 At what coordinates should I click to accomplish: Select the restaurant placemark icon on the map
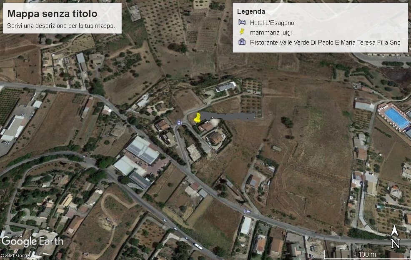[179, 122]
